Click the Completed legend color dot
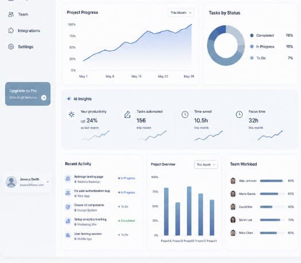 click(252, 36)
